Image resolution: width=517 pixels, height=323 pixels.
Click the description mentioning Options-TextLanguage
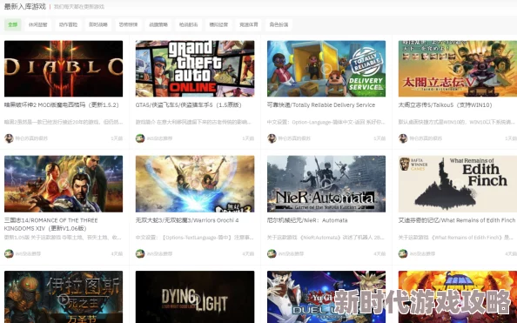click(195, 238)
